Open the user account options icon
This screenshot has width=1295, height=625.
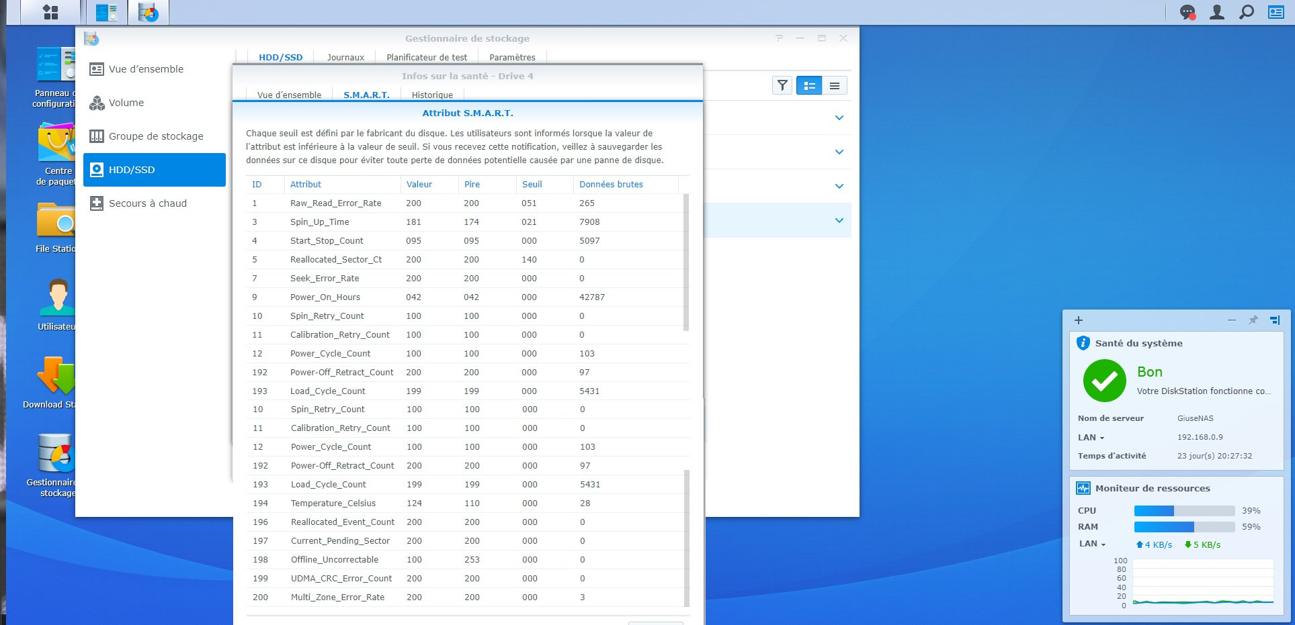point(1217,12)
